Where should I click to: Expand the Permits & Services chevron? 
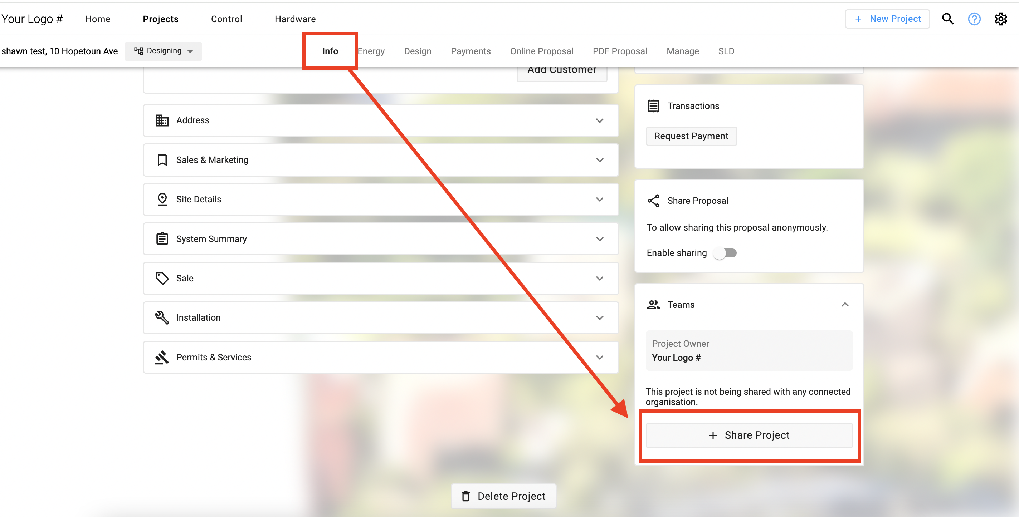click(x=600, y=357)
